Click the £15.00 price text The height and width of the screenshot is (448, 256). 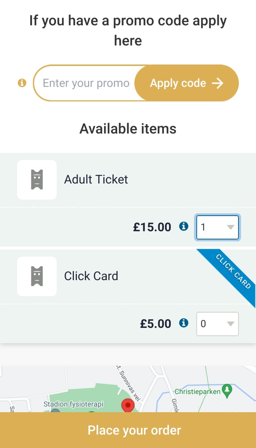pos(152,226)
